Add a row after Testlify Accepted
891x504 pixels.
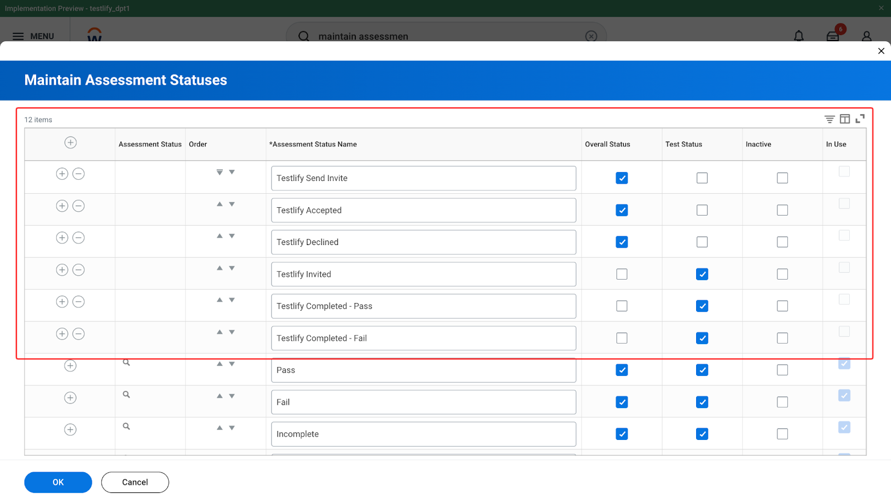coord(62,206)
